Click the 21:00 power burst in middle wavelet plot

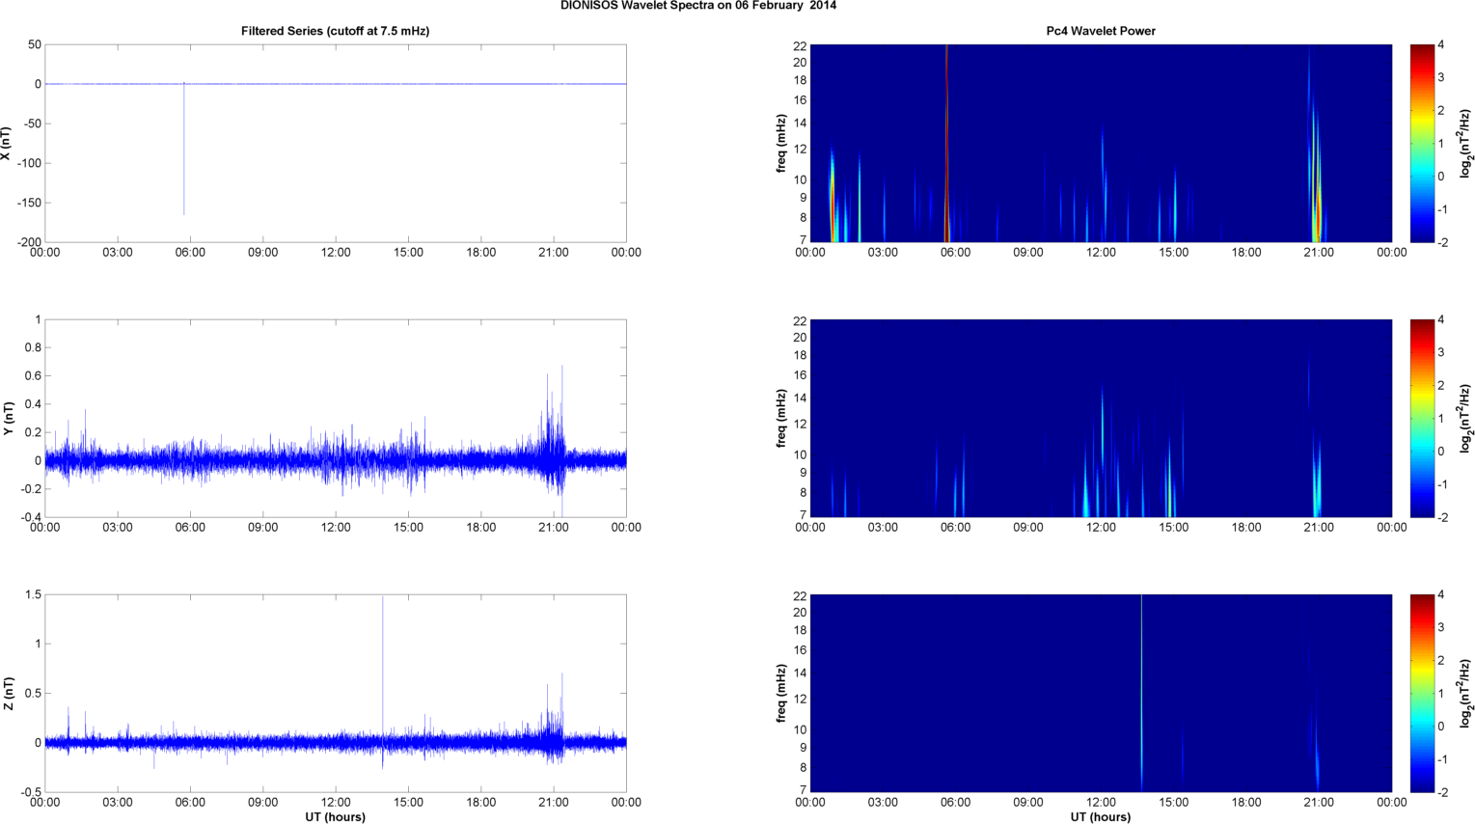tap(1317, 478)
